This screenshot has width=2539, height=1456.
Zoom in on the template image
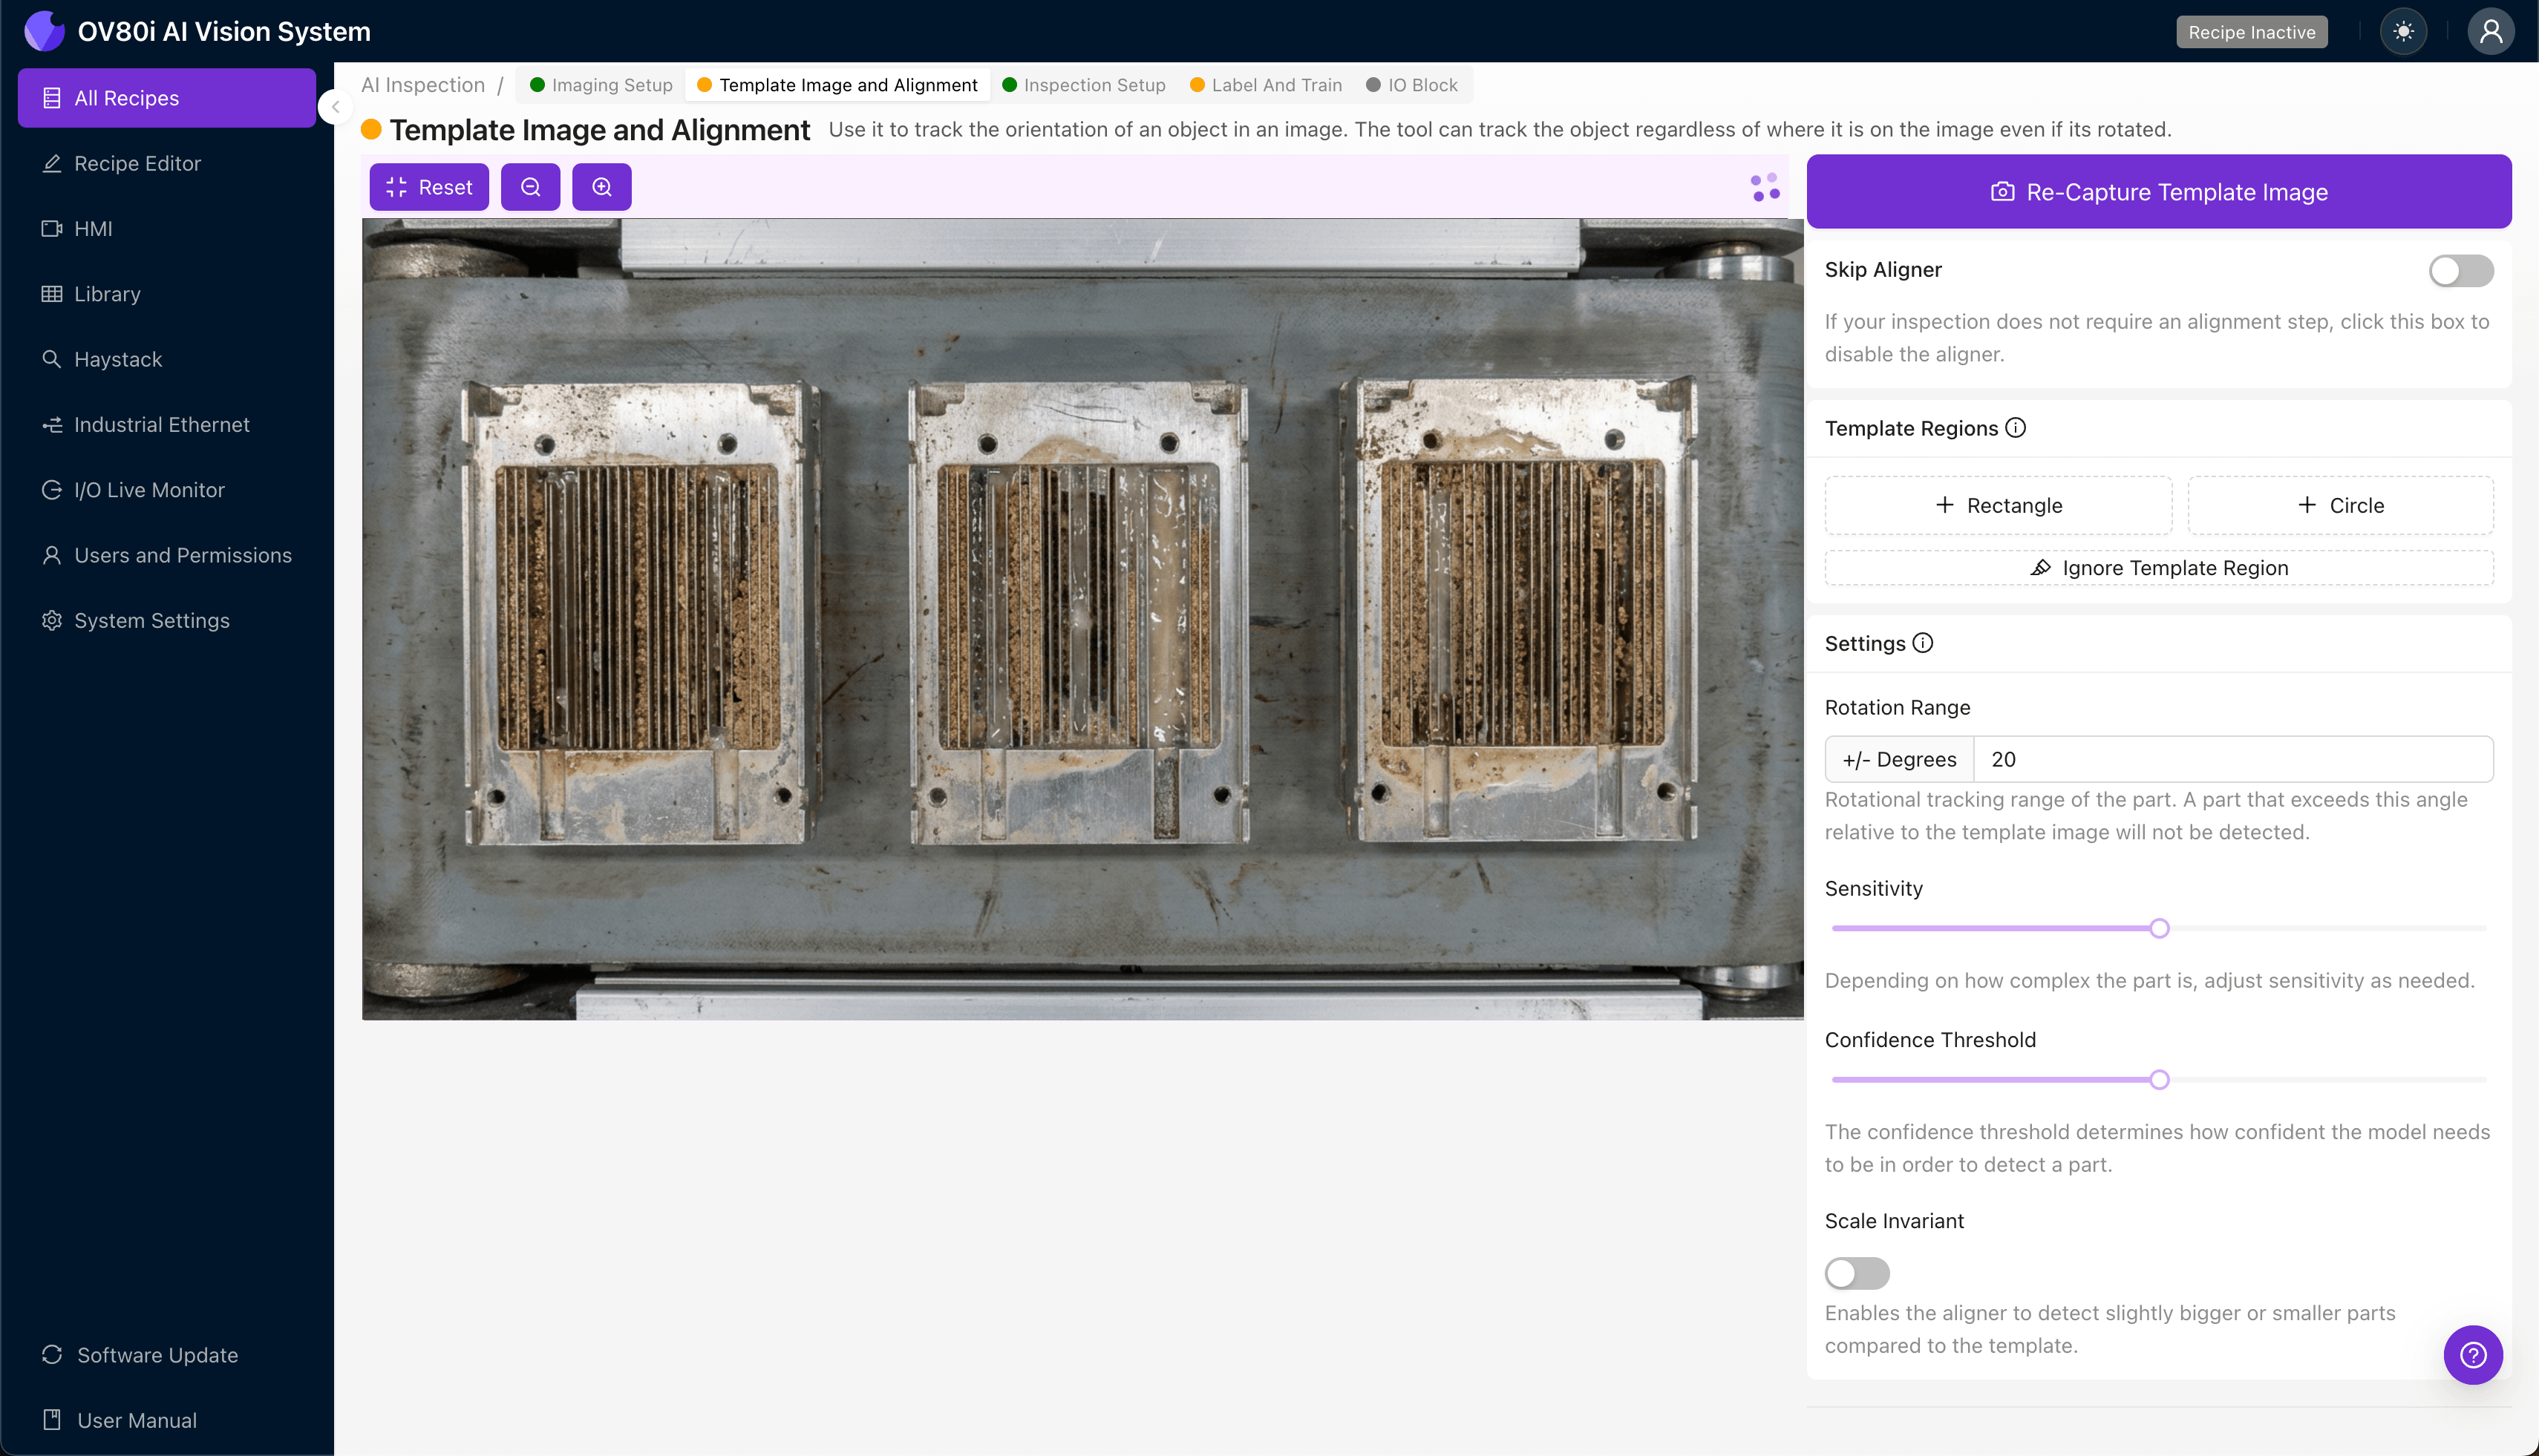click(x=601, y=187)
